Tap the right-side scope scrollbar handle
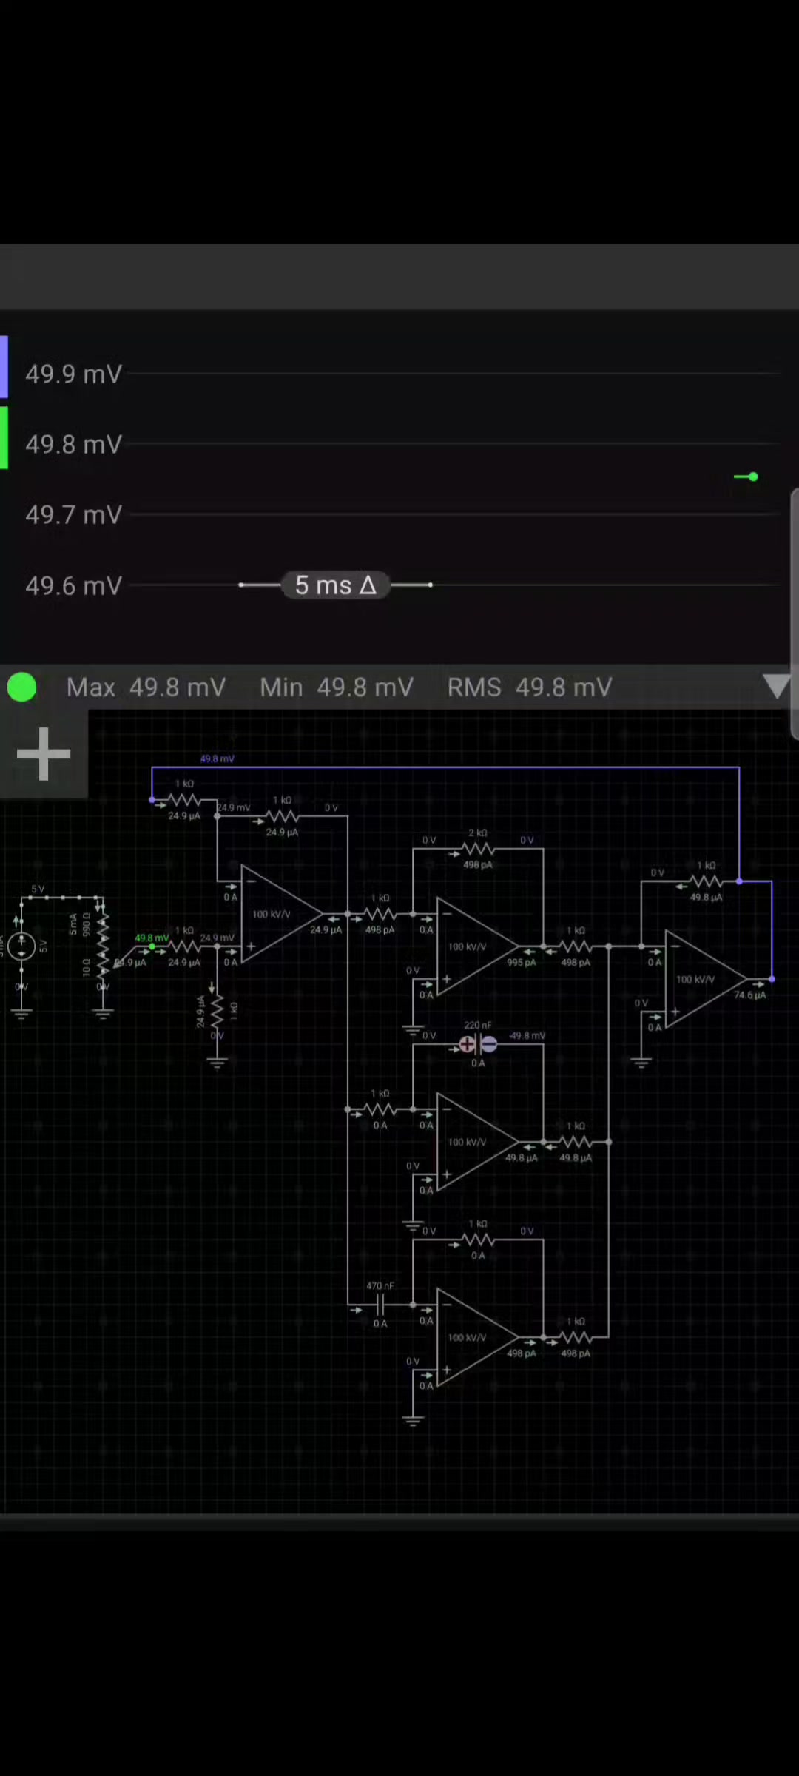799x1776 pixels. (x=795, y=613)
